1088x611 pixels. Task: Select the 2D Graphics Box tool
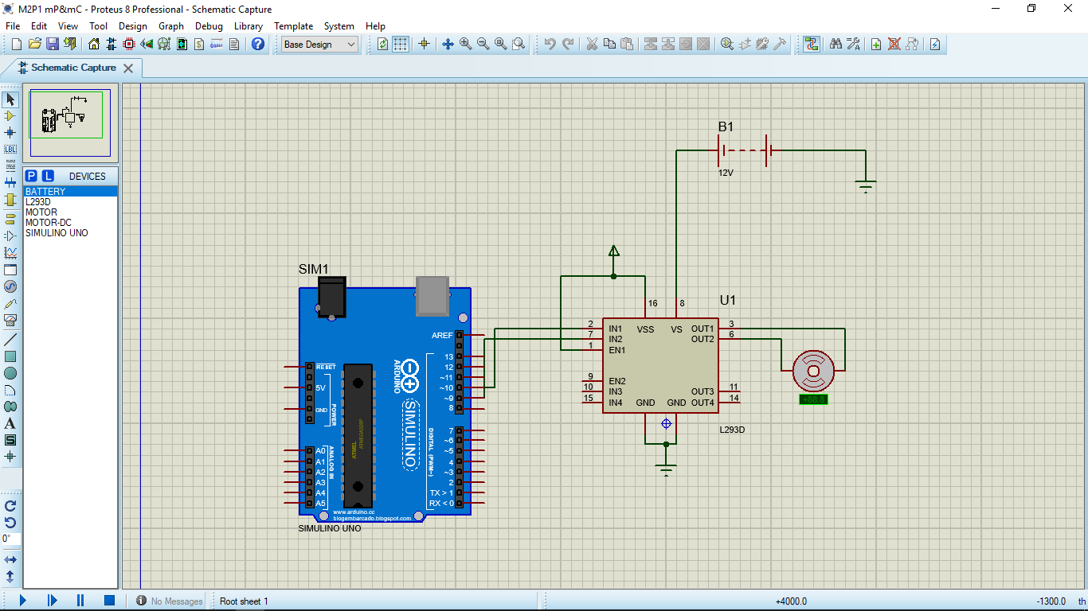coord(10,356)
